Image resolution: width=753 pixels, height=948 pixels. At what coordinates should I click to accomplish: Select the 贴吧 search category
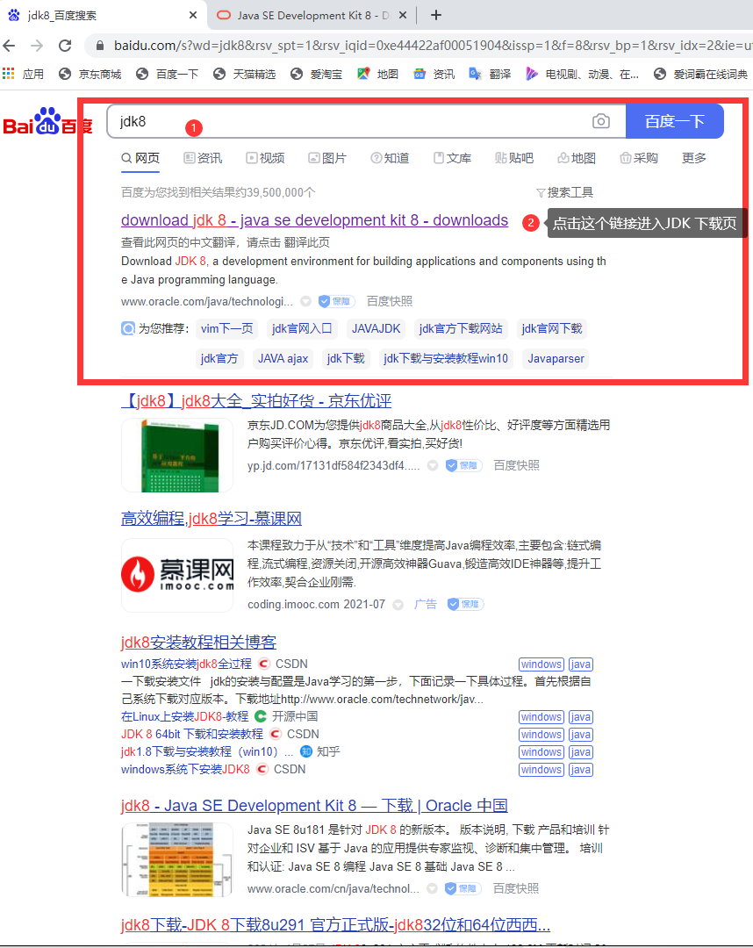(514, 158)
